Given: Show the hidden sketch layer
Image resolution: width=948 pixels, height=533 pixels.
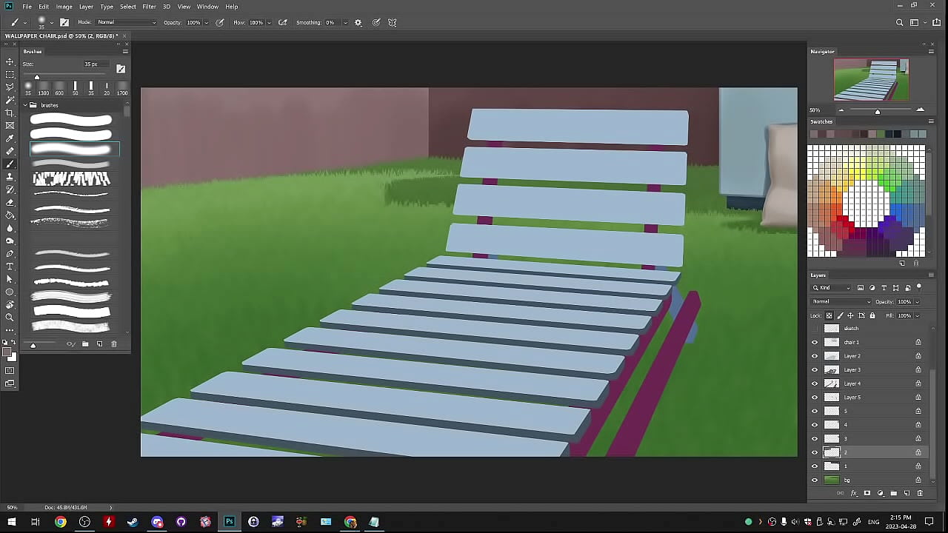Looking at the screenshot, I should 815,328.
